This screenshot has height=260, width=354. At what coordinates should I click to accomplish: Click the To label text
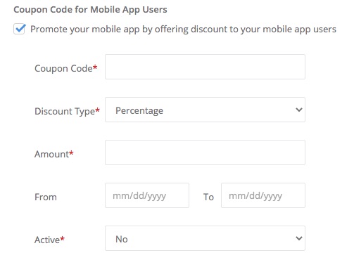pos(208,197)
